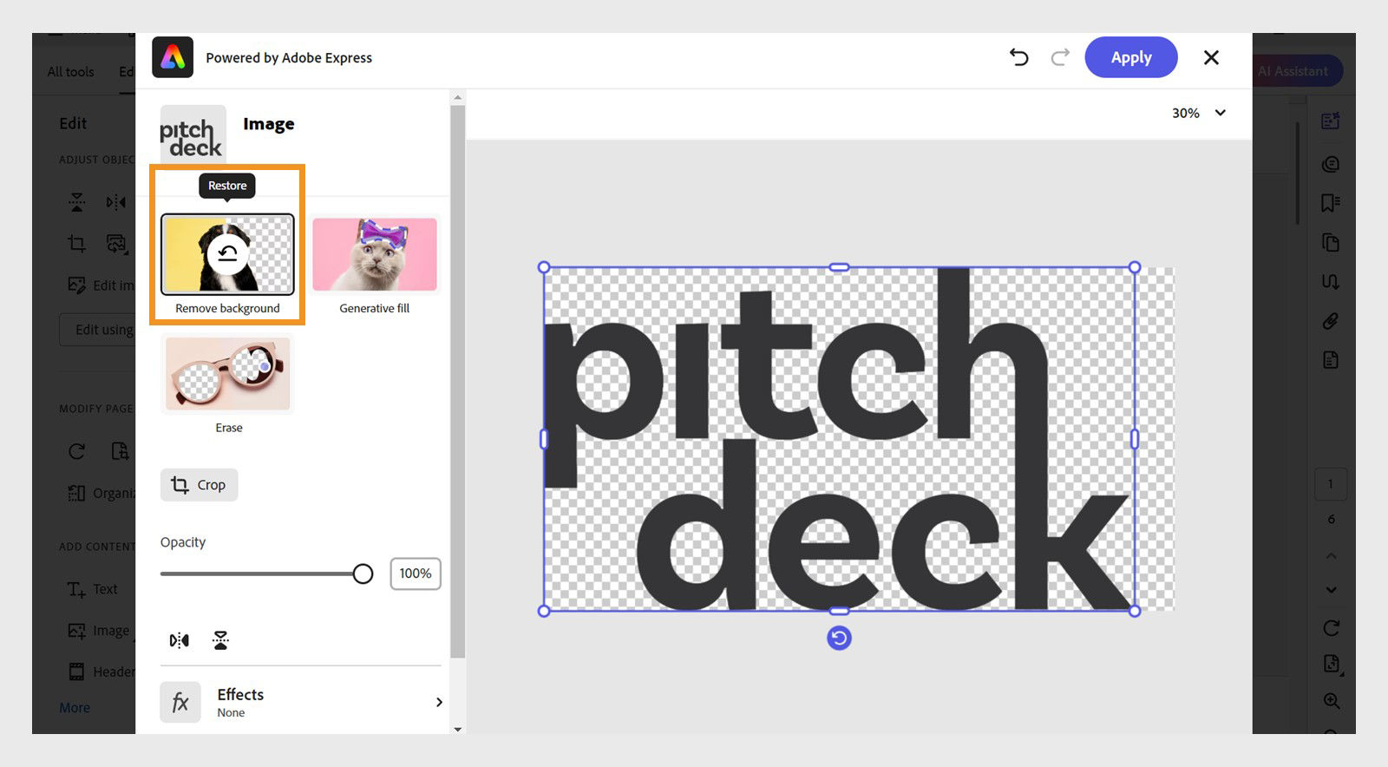Click the rotate handle below the image
Image resolution: width=1388 pixels, height=767 pixels.
[839, 639]
